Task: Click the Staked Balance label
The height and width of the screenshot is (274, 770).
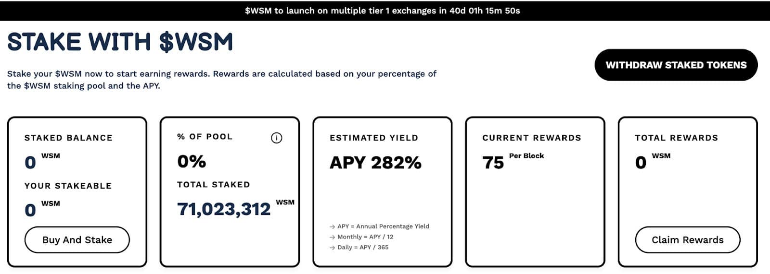Action: pyautogui.click(x=68, y=138)
